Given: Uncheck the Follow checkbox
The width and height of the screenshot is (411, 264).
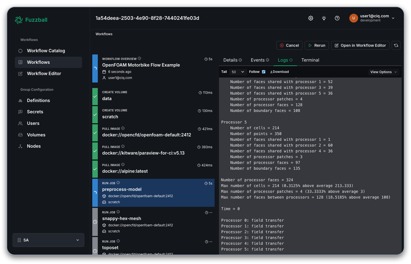Looking at the screenshot, I should (264, 72).
